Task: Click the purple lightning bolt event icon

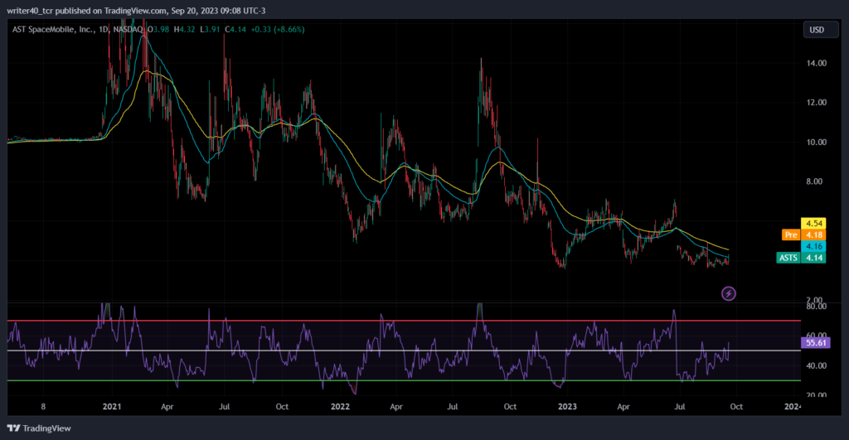Action: tap(728, 293)
